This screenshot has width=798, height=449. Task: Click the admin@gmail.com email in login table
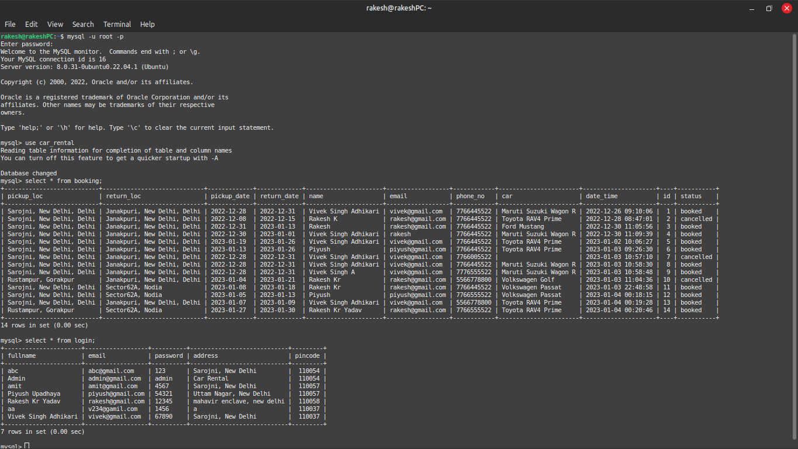[x=115, y=378]
